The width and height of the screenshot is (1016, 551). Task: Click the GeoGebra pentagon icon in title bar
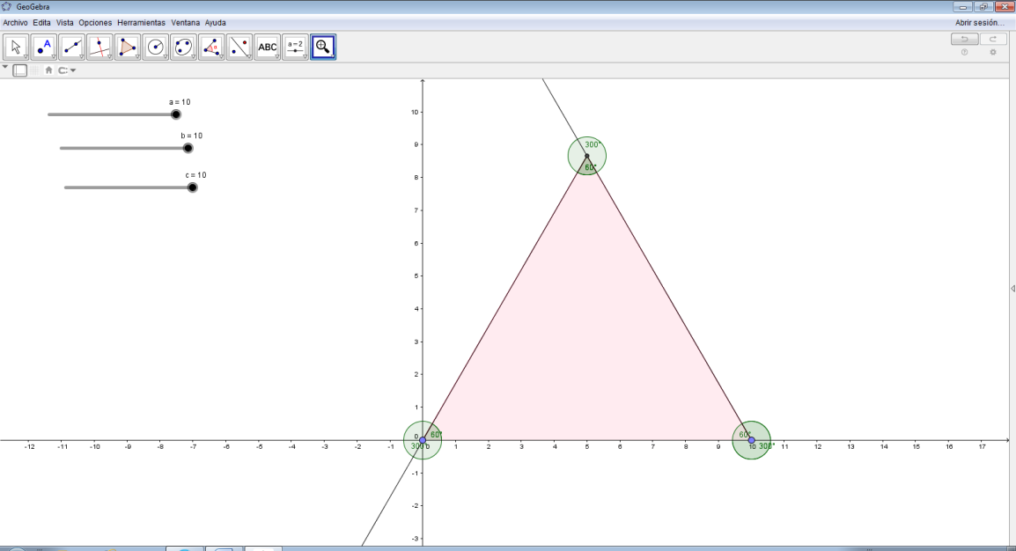6,6
